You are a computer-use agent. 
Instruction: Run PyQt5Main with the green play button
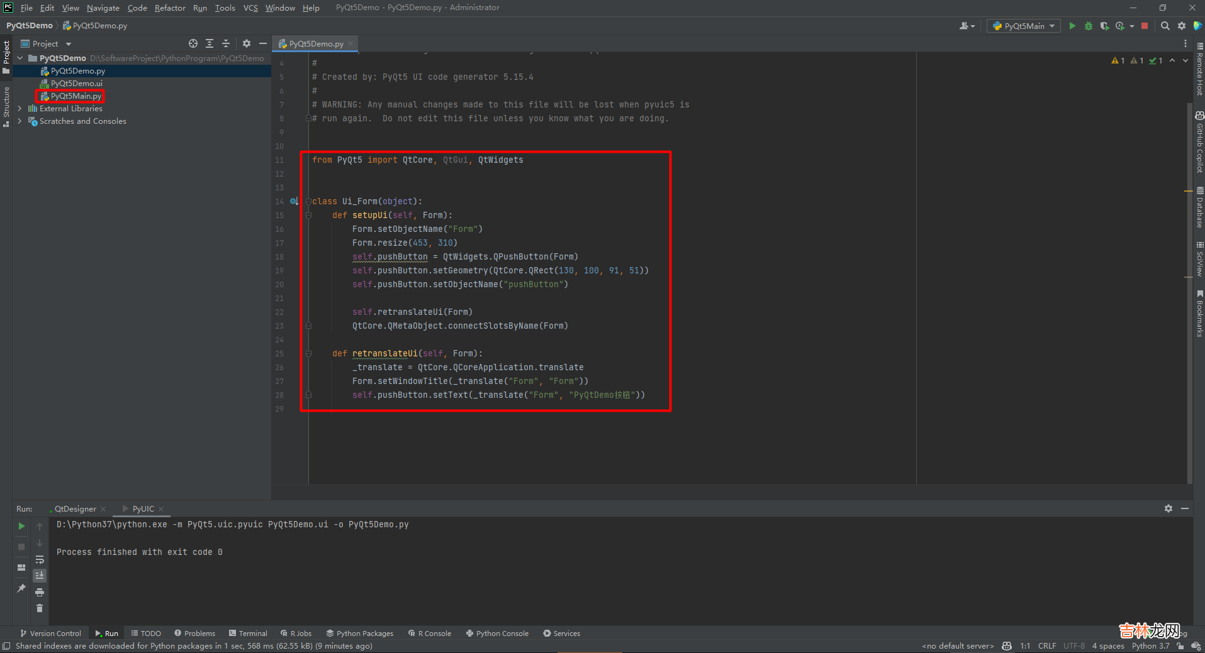pyautogui.click(x=1072, y=26)
